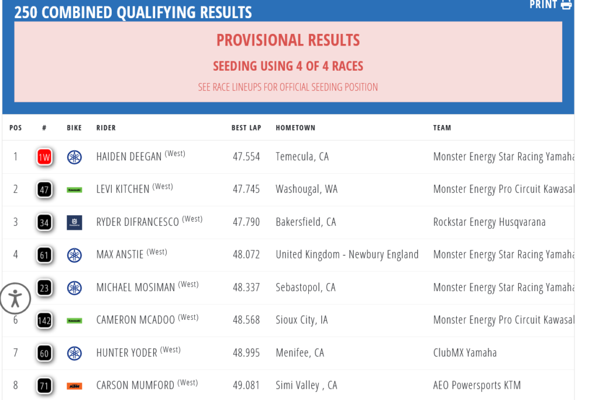Click Haiden Deegan's Yamaha bike logo
Viewport: 599px width, 400px height.
click(74, 157)
